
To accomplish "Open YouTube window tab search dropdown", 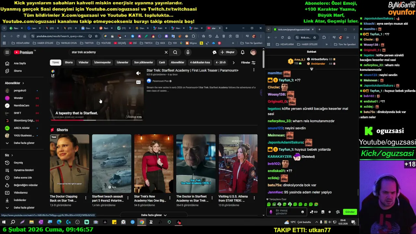I will [4, 28].
